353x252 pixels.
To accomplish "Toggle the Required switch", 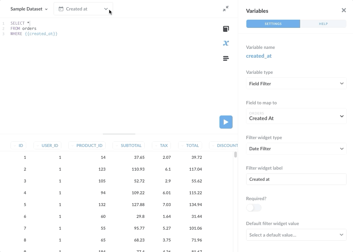I will 254,208.
